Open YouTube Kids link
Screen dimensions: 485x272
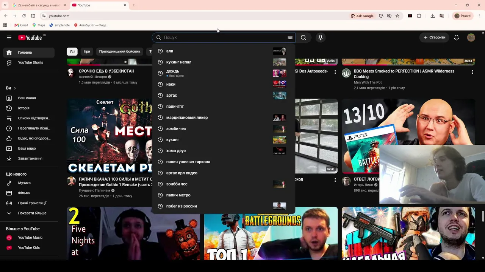tap(30, 248)
